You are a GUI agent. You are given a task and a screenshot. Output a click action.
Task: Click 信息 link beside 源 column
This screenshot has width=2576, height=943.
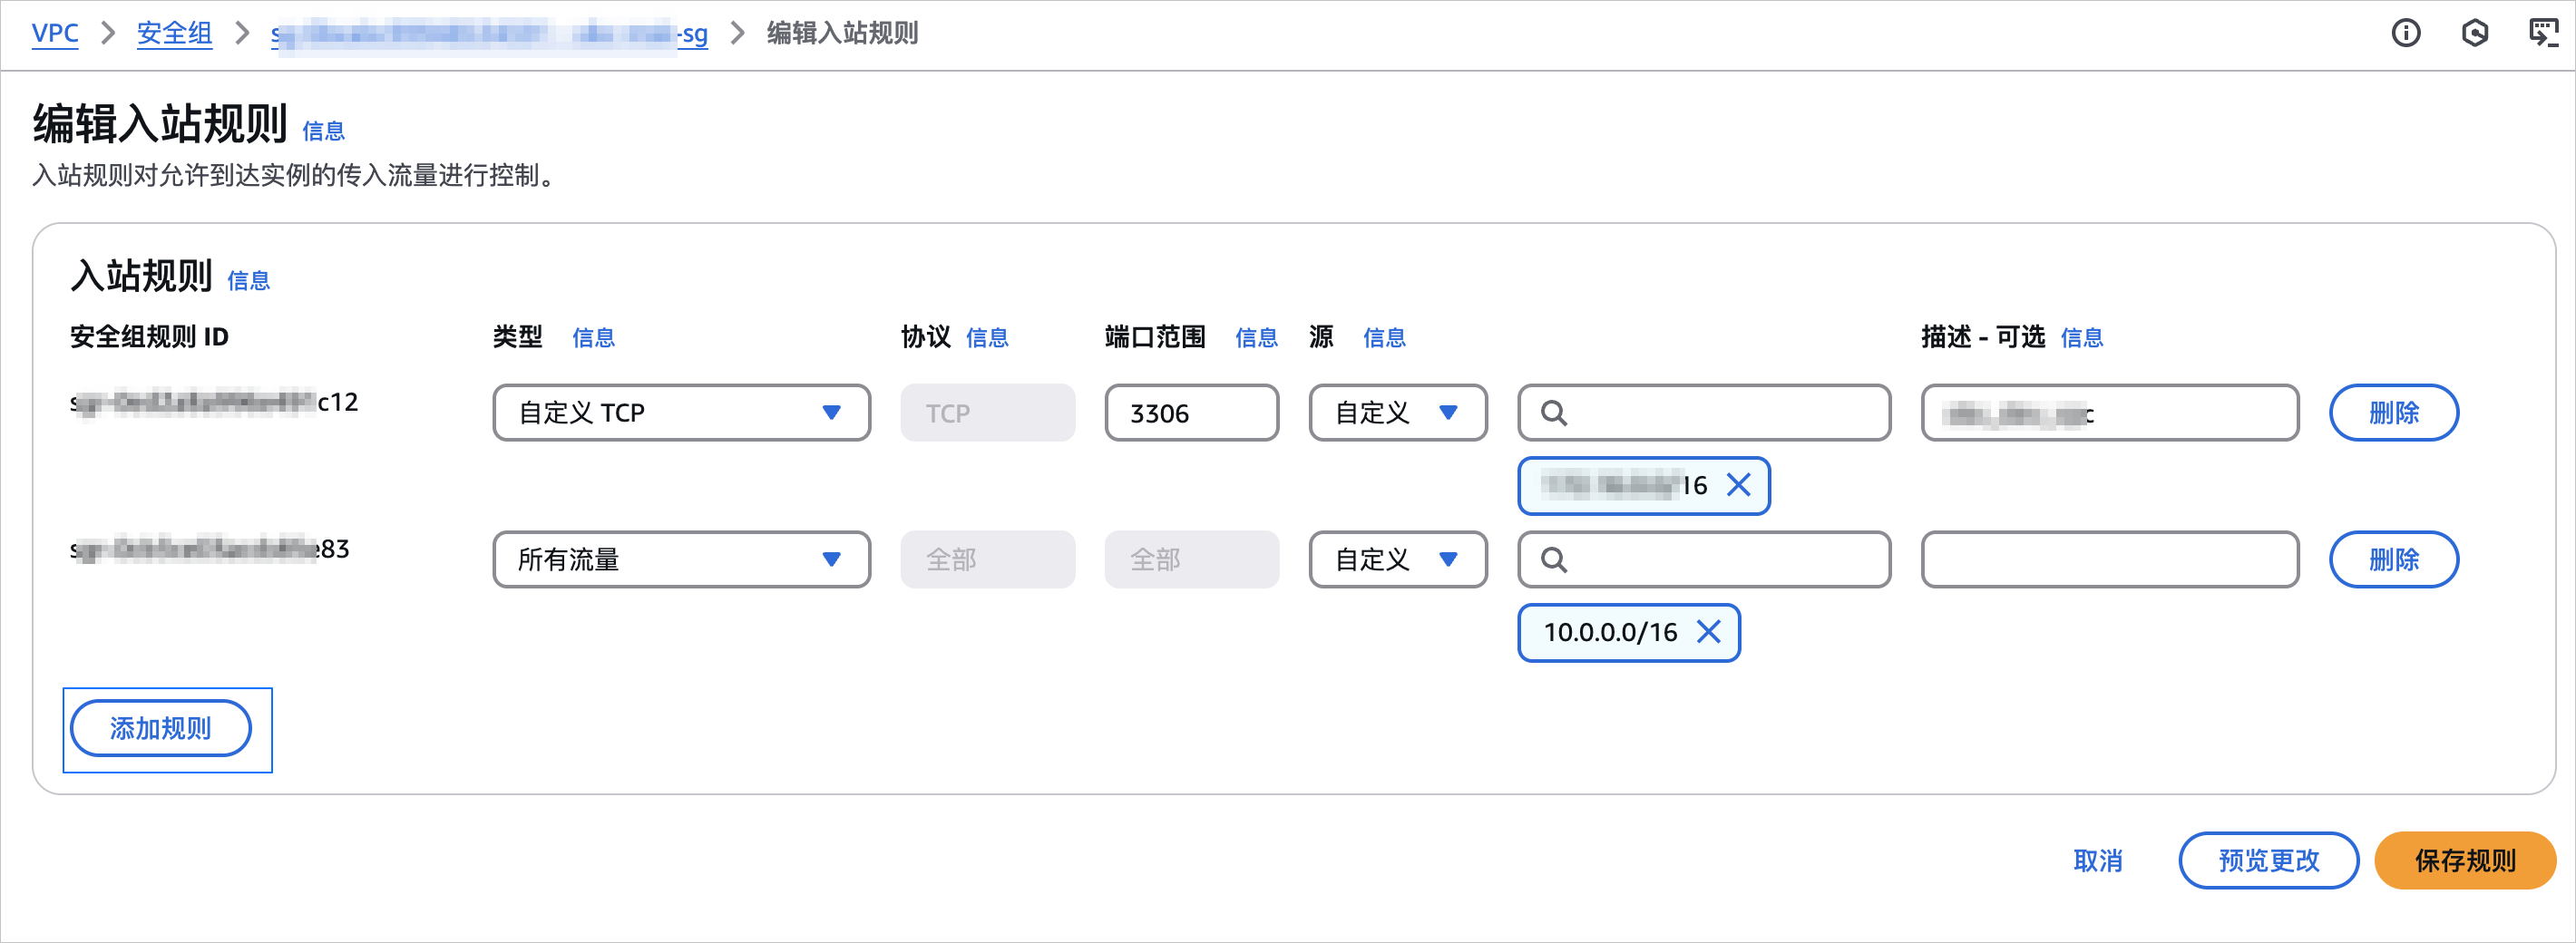[1384, 338]
